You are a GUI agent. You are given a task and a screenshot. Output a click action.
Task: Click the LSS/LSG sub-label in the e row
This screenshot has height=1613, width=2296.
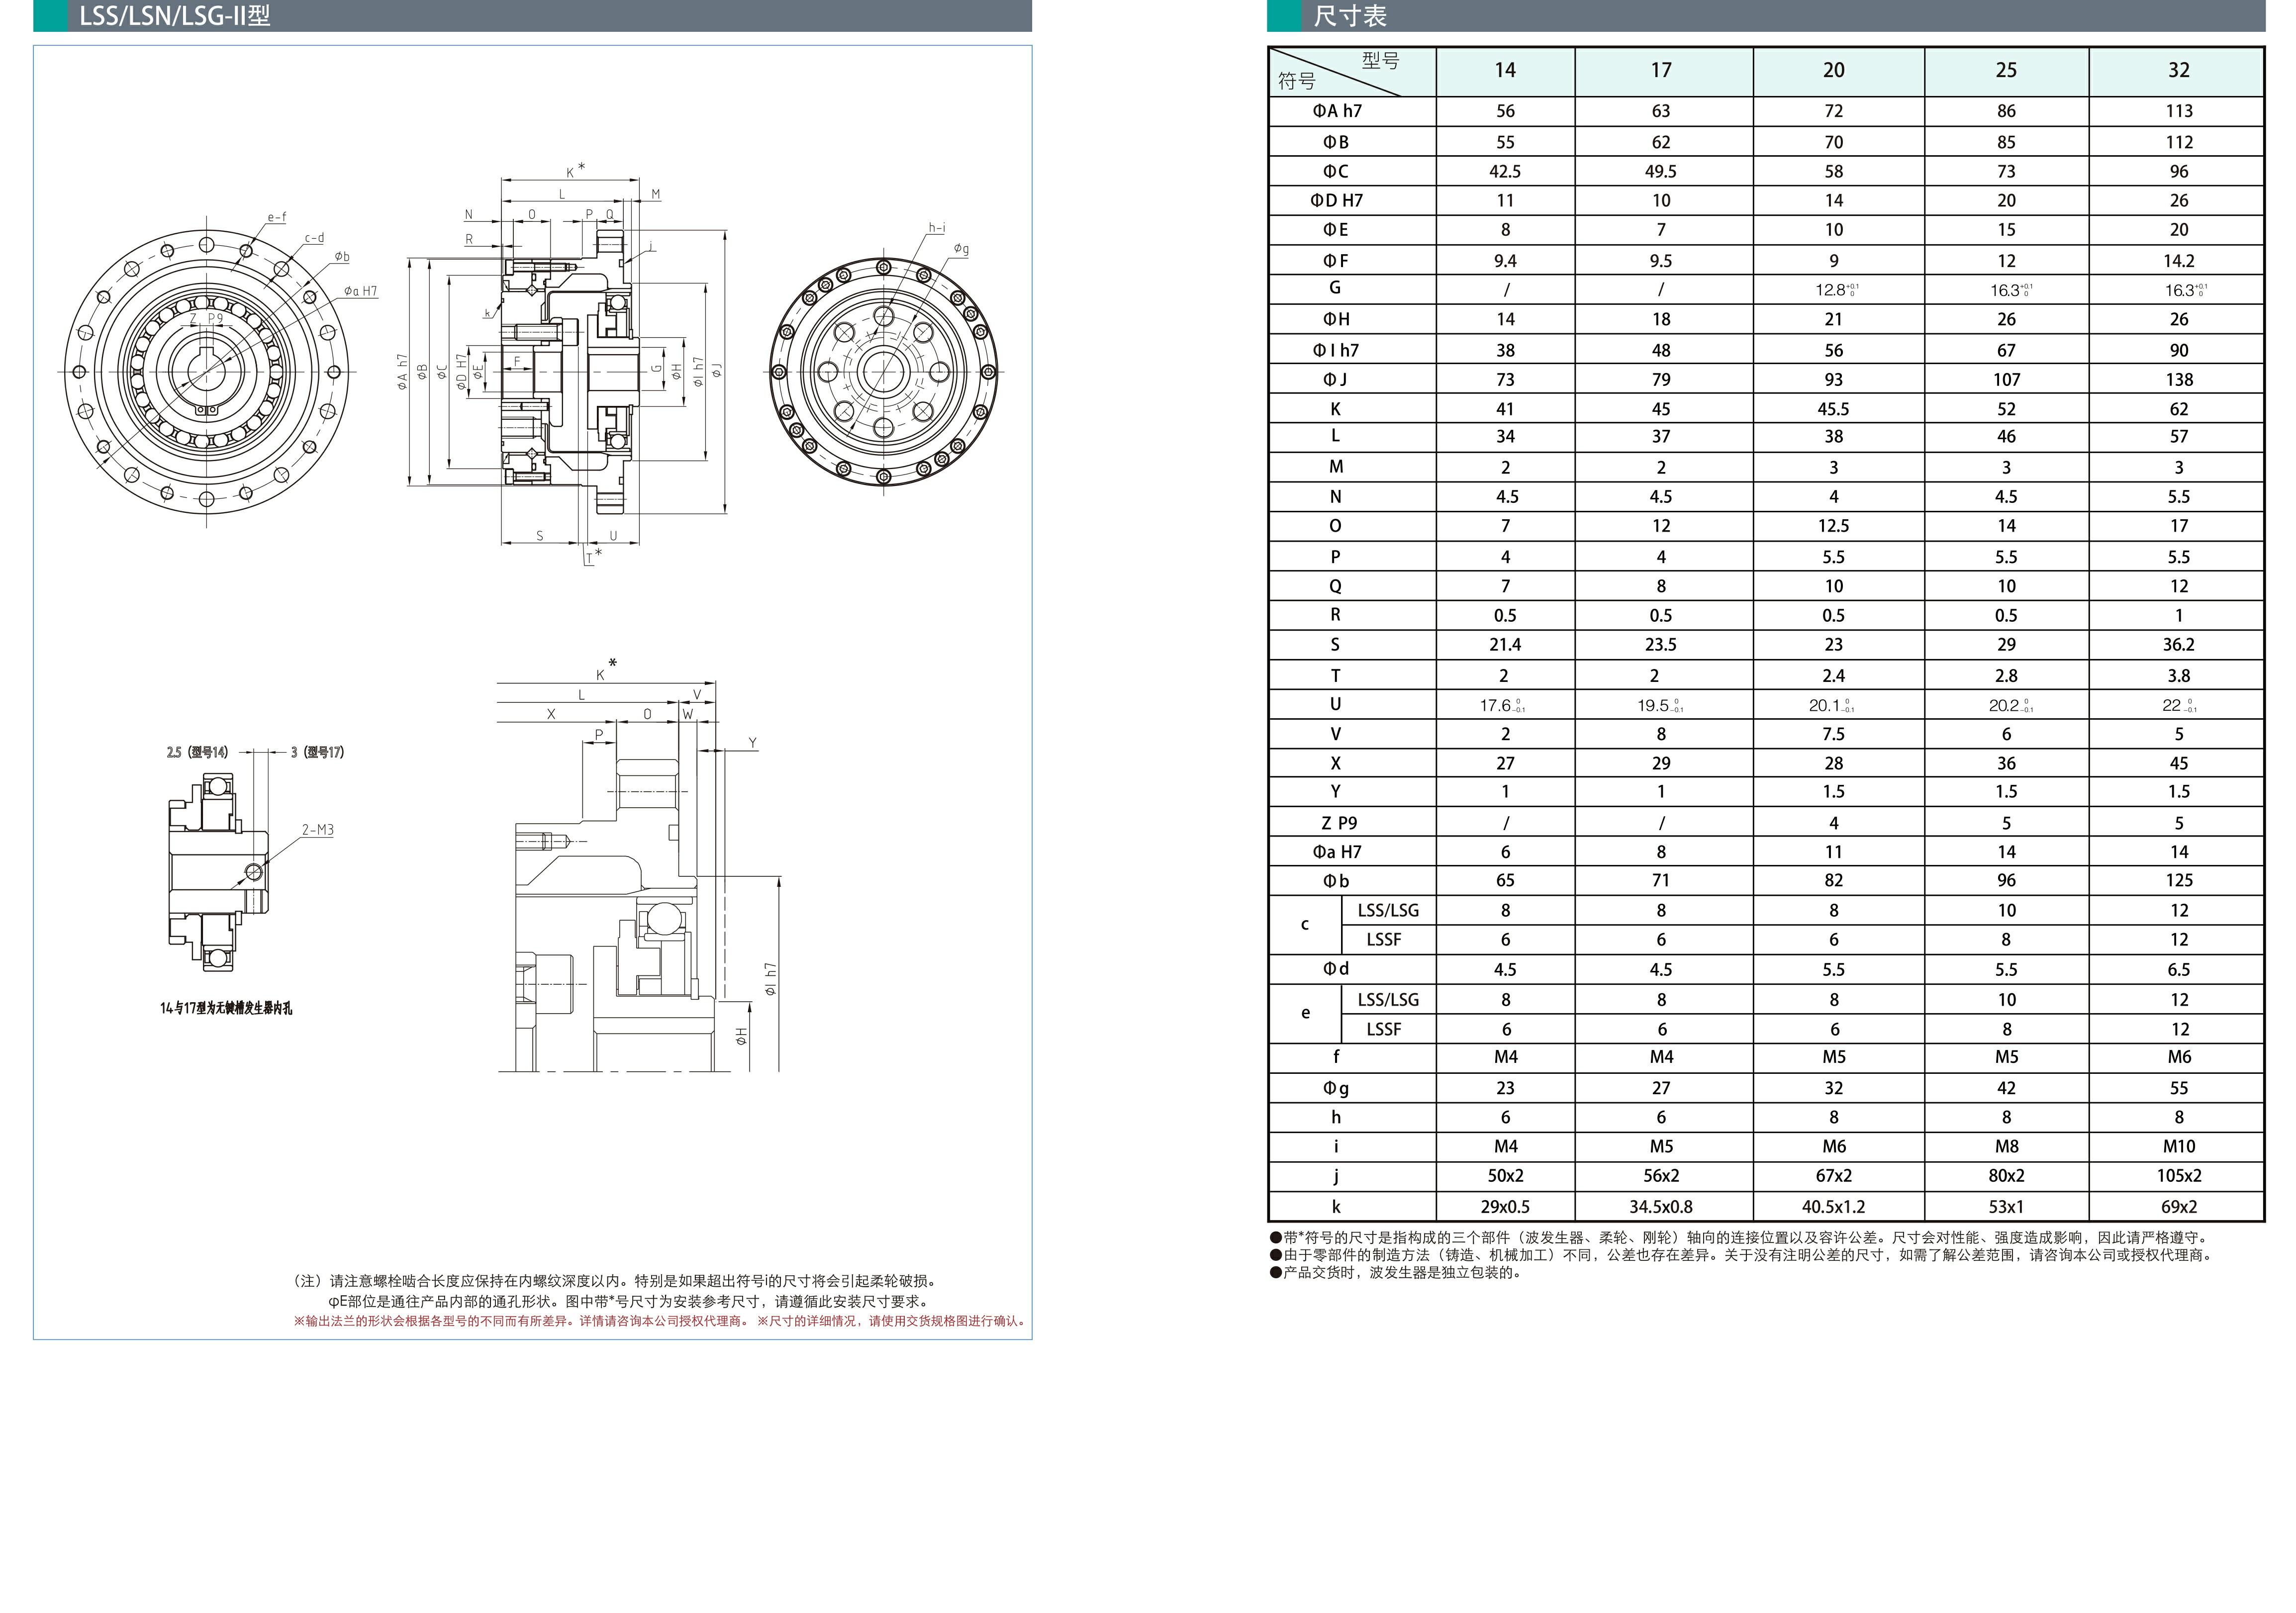pyautogui.click(x=1388, y=1000)
